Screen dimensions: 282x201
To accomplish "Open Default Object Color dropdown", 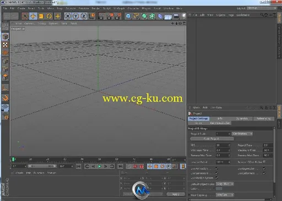I will (225, 184).
